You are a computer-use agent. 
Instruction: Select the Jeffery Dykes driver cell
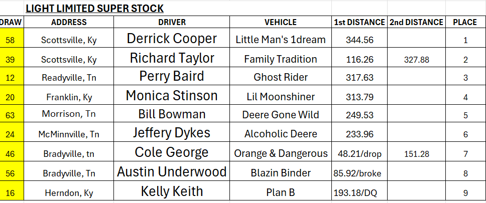pyautogui.click(x=172, y=132)
